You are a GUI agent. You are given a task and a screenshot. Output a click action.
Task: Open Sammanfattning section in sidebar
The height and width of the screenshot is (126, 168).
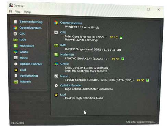[x=31, y=22]
